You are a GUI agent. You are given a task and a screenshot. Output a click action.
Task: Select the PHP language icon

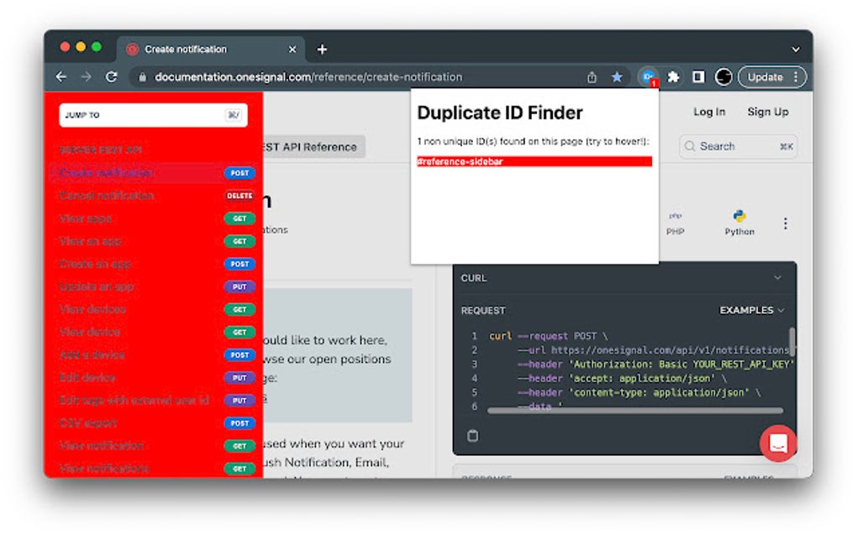point(675,223)
